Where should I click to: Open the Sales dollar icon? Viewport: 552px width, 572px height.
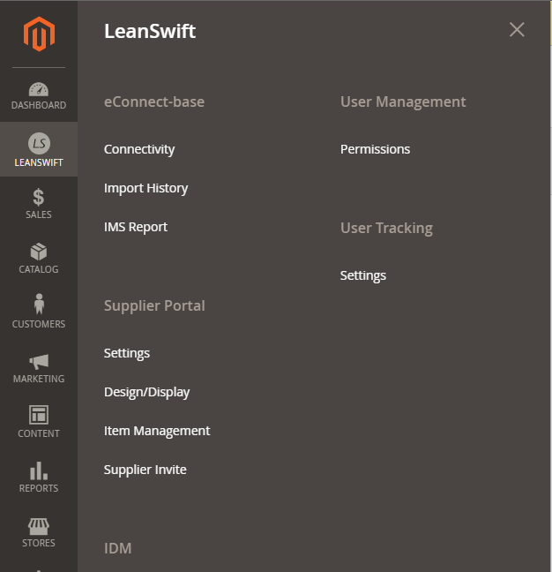pos(39,198)
